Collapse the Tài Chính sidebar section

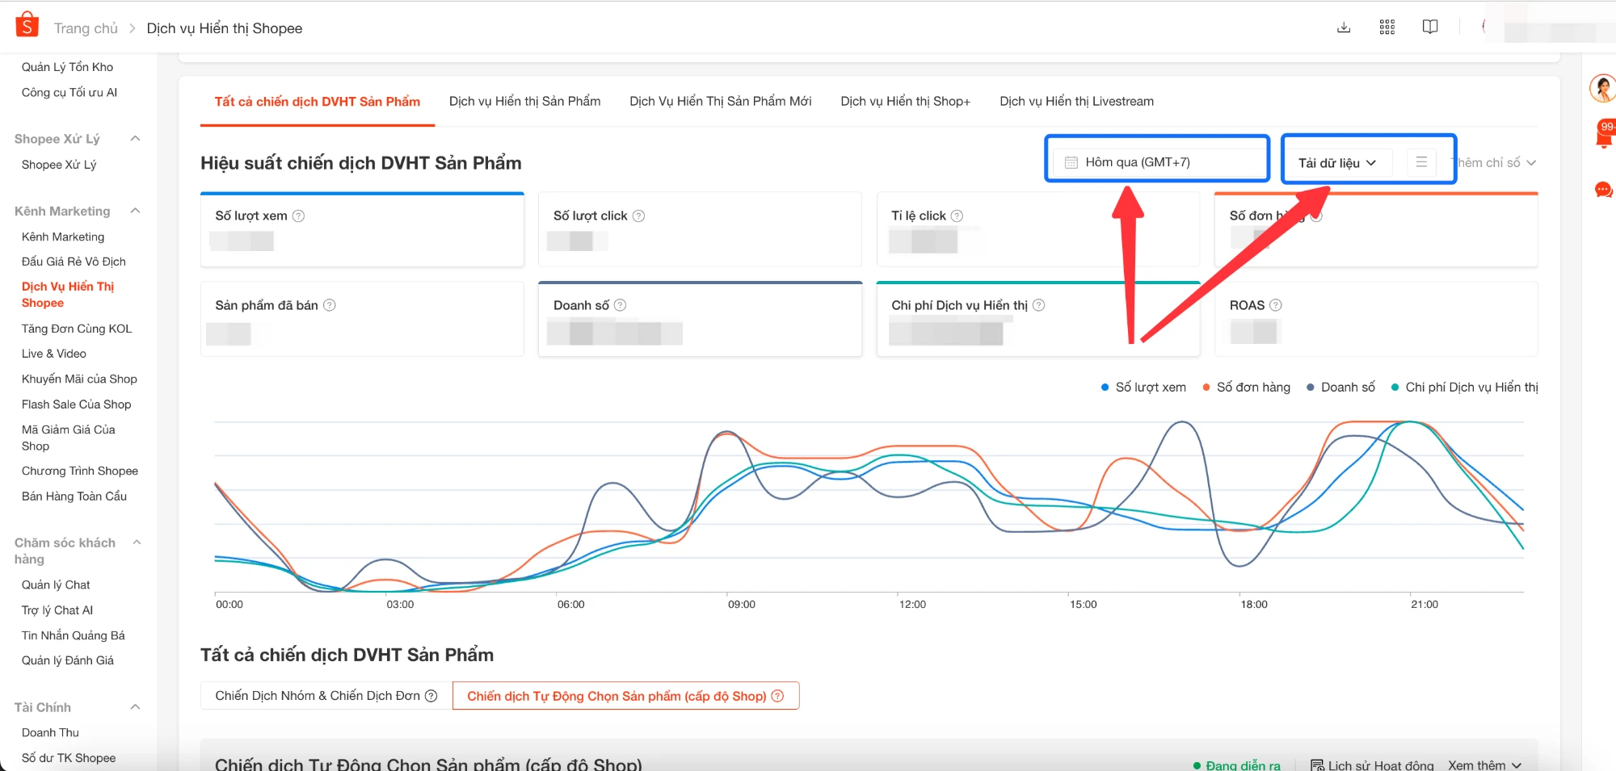click(136, 707)
